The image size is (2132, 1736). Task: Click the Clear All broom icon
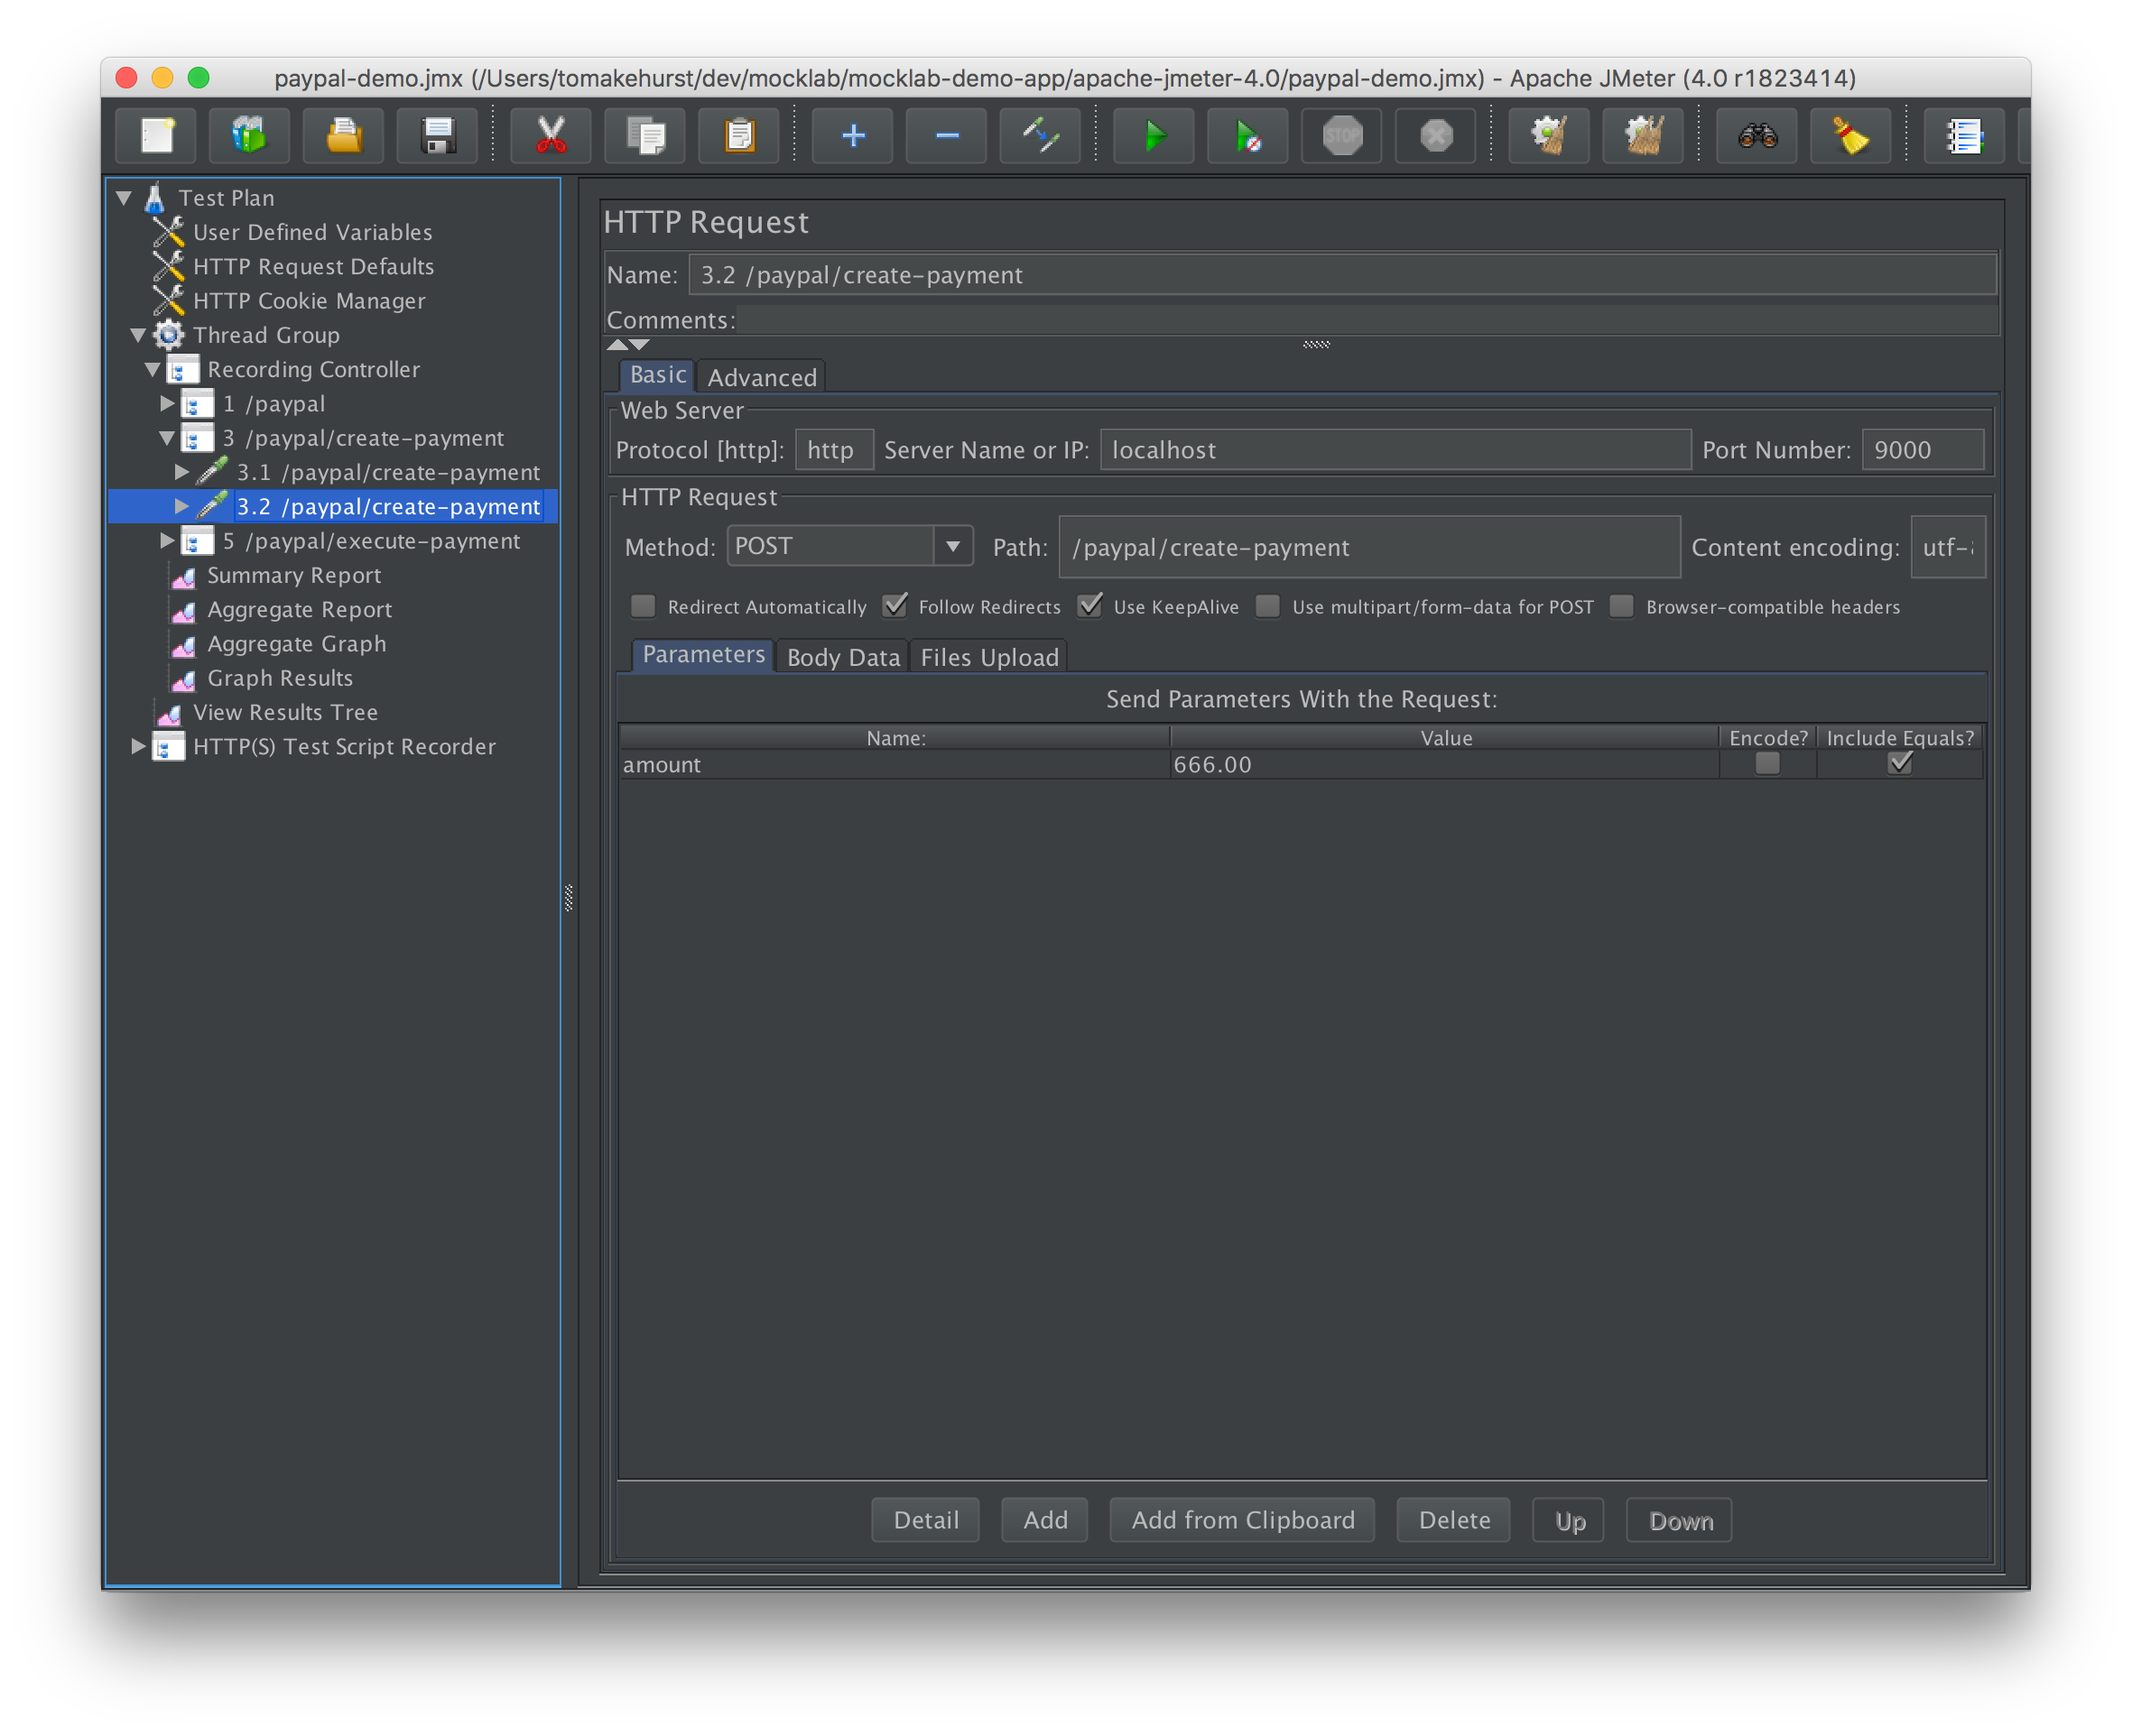[x=1643, y=135]
